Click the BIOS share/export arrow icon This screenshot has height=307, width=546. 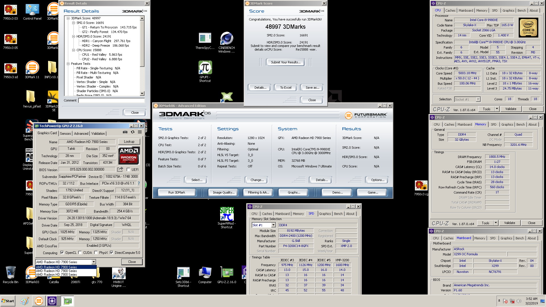(120, 169)
